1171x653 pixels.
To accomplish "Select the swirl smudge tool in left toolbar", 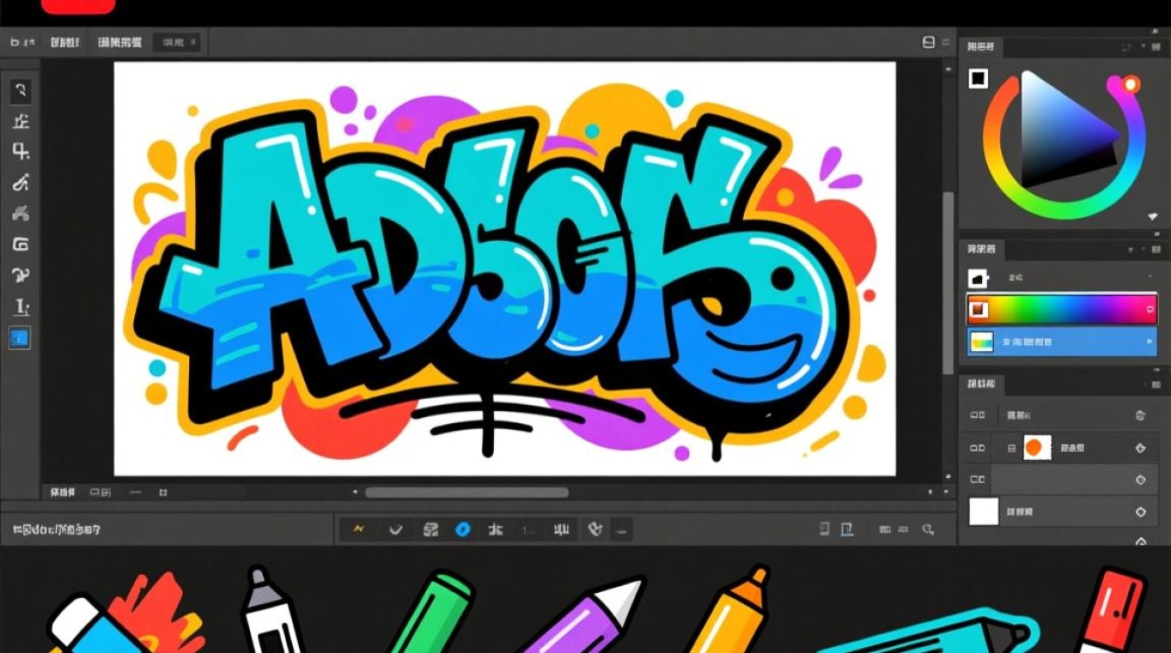I will point(21,276).
